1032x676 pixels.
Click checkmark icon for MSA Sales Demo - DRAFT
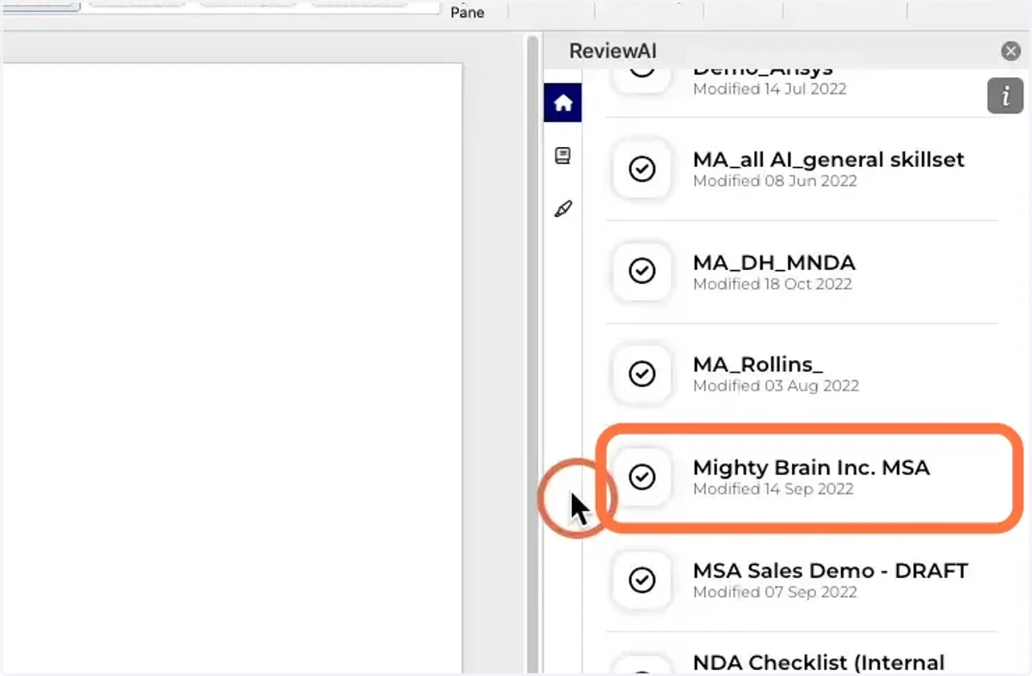(642, 581)
